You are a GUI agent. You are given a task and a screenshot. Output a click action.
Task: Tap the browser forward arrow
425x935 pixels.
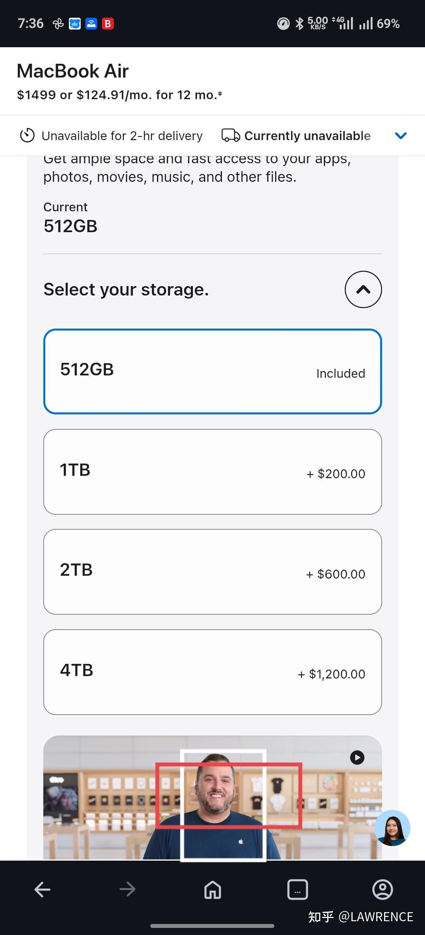128,889
